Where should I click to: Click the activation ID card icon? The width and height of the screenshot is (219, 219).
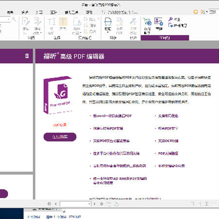(x=159, y=21)
